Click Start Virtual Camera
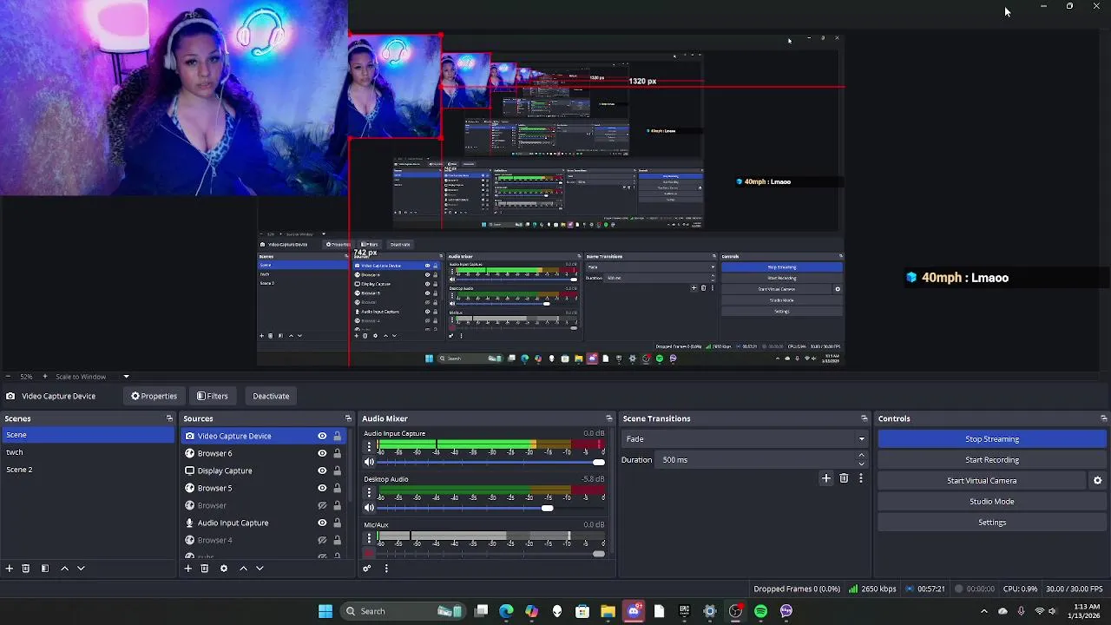1111x625 pixels. [982, 481]
